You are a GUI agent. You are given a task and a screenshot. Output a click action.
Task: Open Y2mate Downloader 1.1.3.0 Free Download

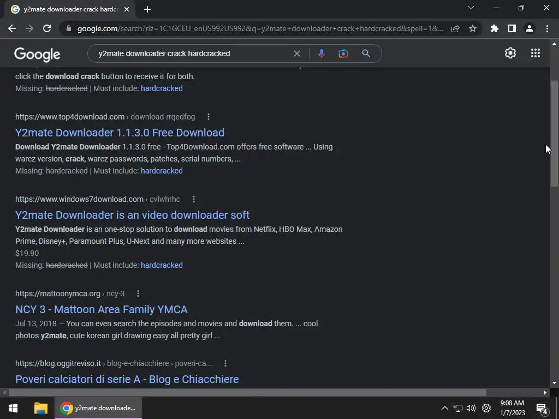pos(120,133)
